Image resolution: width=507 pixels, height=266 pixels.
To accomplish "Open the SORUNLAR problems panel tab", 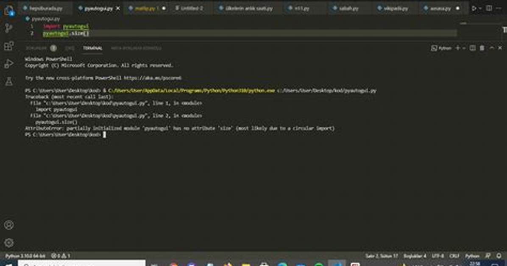I will [41, 48].
